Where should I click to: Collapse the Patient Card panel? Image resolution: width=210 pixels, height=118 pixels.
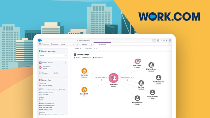[x=66, y=80]
